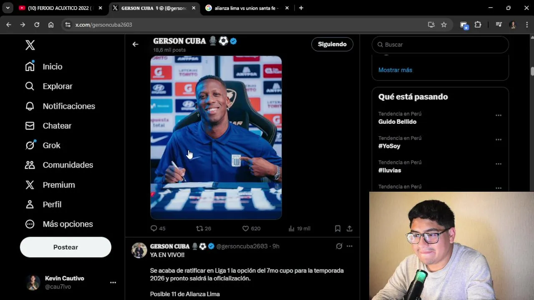Image resolution: width=534 pixels, height=300 pixels.
Task: Open #YoSoy trend
Action: pyautogui.click(x=389, y=146)
